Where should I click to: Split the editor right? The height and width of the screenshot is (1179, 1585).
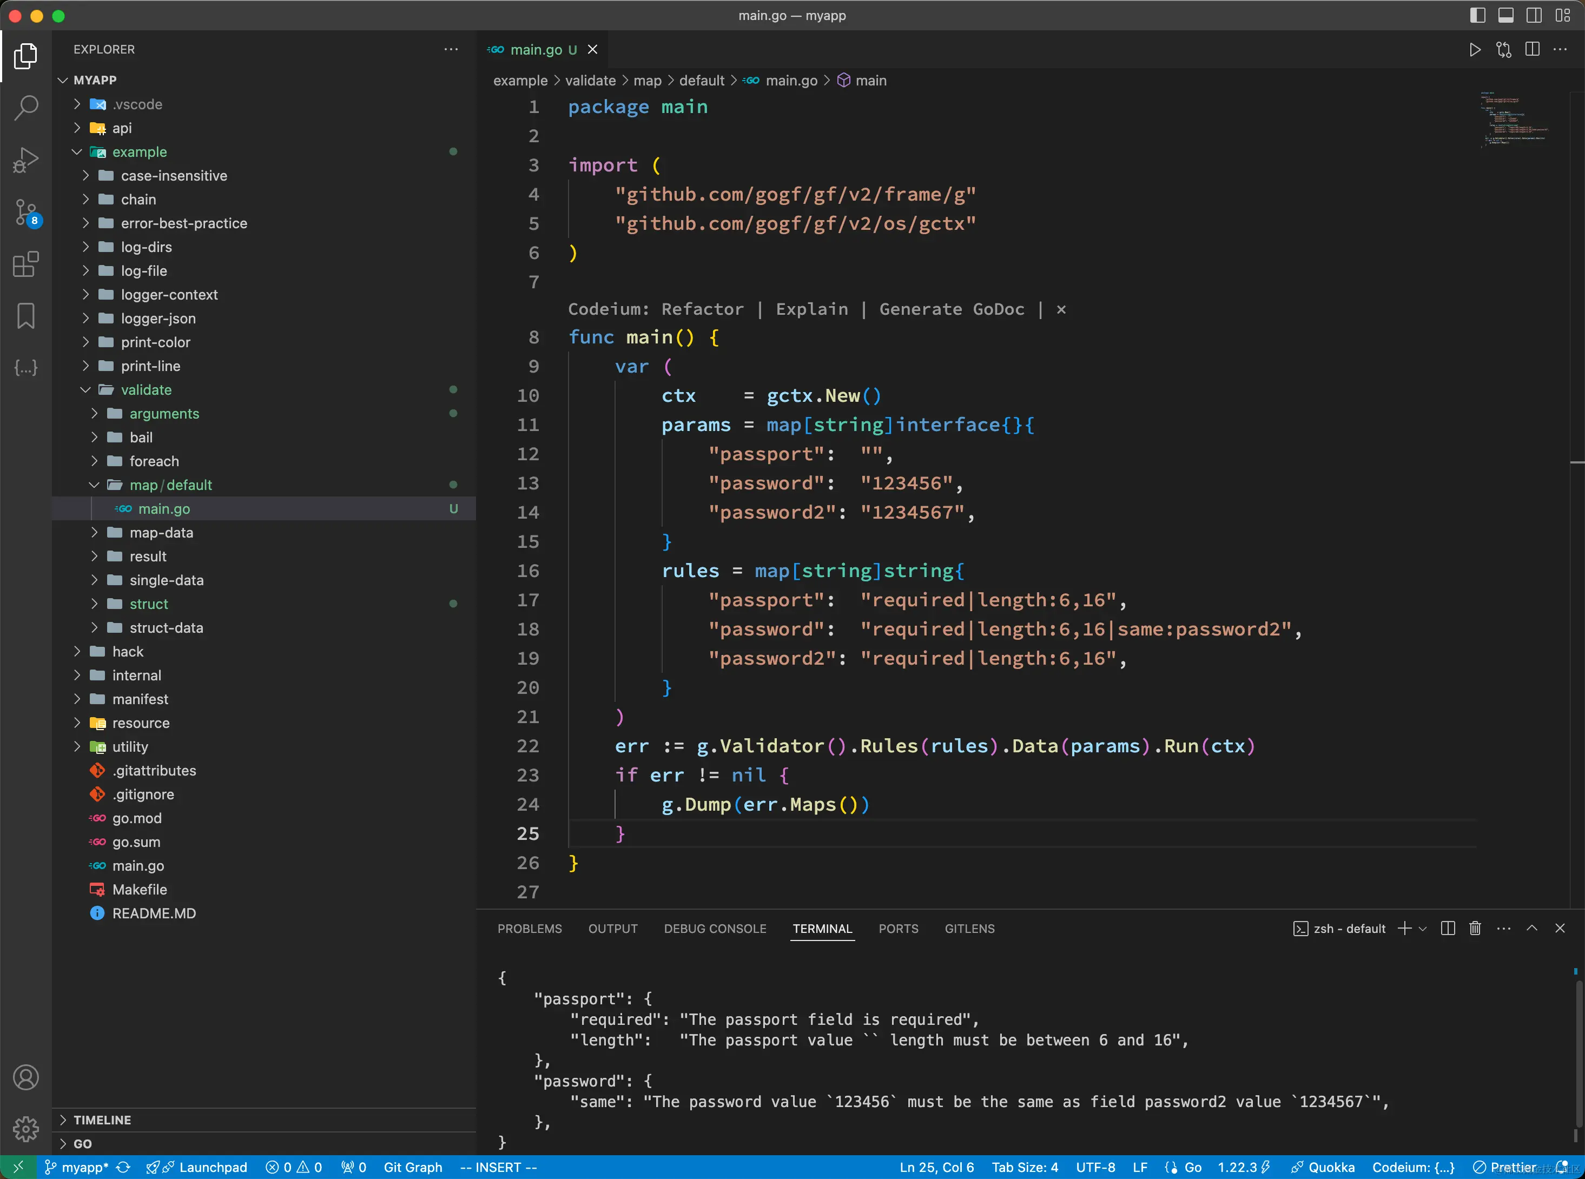tap(1532, 49)
